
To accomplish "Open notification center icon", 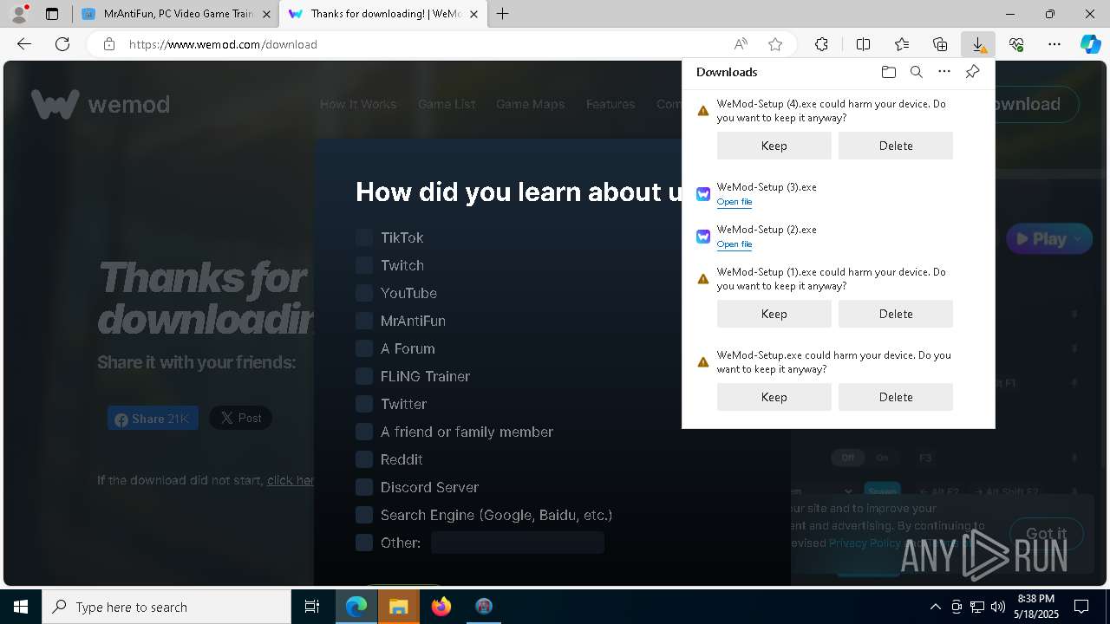I will 1081,607.
